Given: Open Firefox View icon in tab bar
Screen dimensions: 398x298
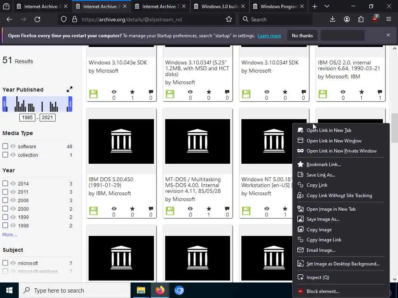Looking at the screenshot, I should point(6,6).
